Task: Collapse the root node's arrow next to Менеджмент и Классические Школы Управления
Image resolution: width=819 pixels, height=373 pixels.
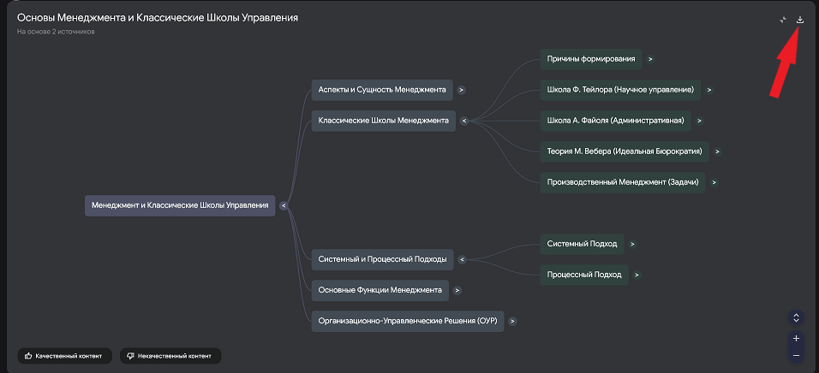Action: (284, 205)
